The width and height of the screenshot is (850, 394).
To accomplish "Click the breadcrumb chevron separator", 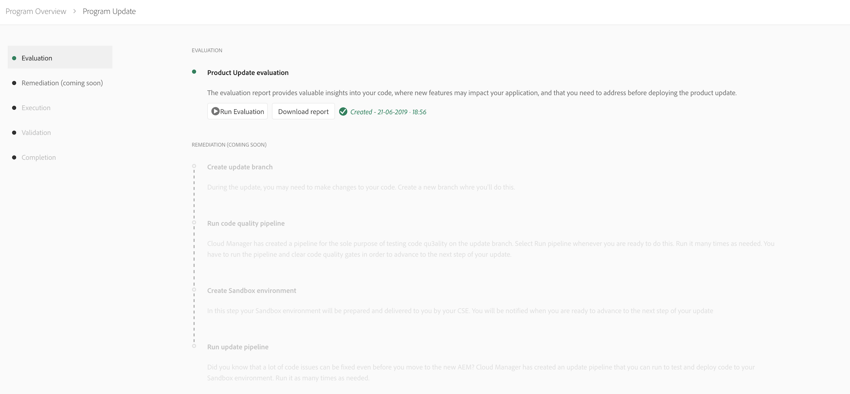I will [74, 11].
